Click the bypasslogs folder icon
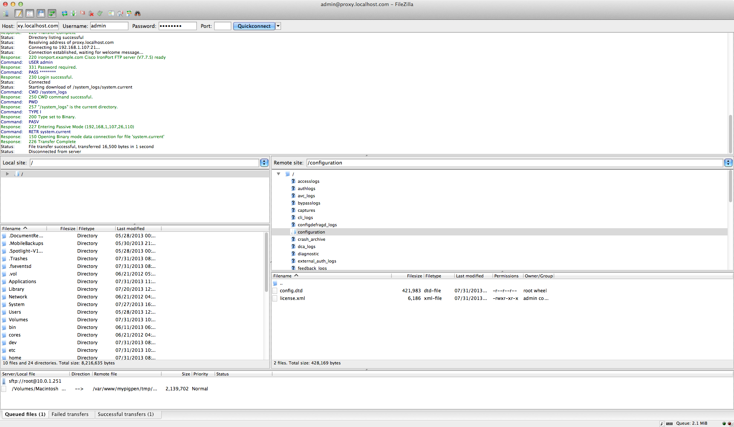 click(x=293, y=203)
